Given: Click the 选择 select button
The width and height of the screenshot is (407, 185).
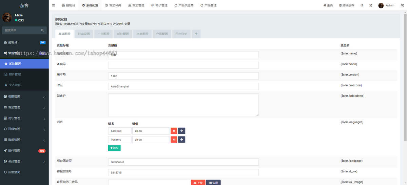Looking at the screenshot, I should click(213, 183).
